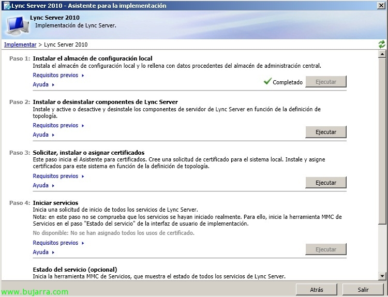
Task: Expand Requisitos previos under Paso 4
Action: (x=58, y=243)
